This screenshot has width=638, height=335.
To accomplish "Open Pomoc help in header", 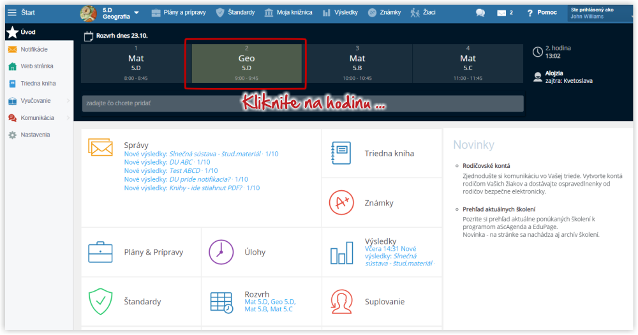I will point(542,13).
